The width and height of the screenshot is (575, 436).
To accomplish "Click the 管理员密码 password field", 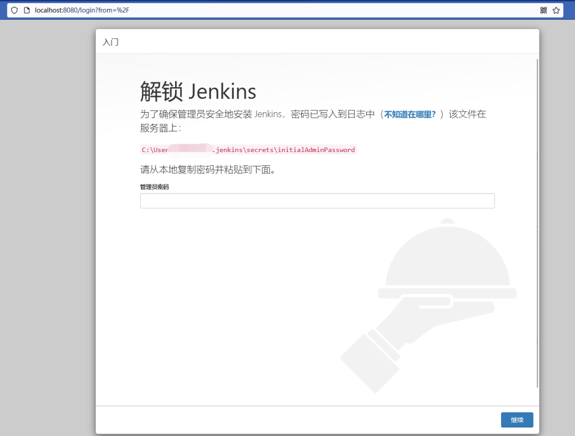I will pos(317,200).
